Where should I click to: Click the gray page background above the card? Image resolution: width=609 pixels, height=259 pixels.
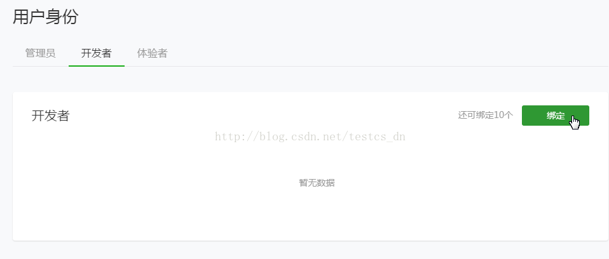click(x=311, y=79)
